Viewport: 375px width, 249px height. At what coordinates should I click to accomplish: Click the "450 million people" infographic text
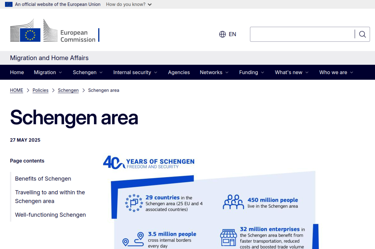(x=273, y=200)
